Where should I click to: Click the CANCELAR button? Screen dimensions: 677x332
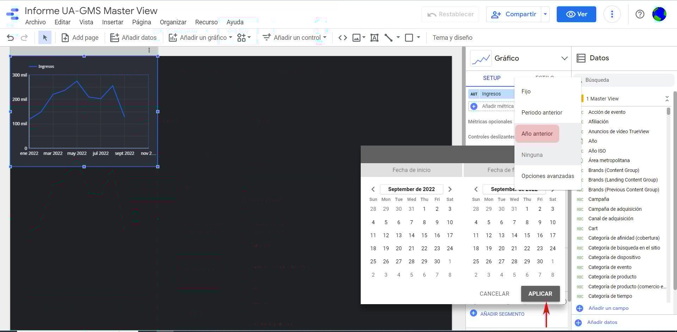[494, 294]
